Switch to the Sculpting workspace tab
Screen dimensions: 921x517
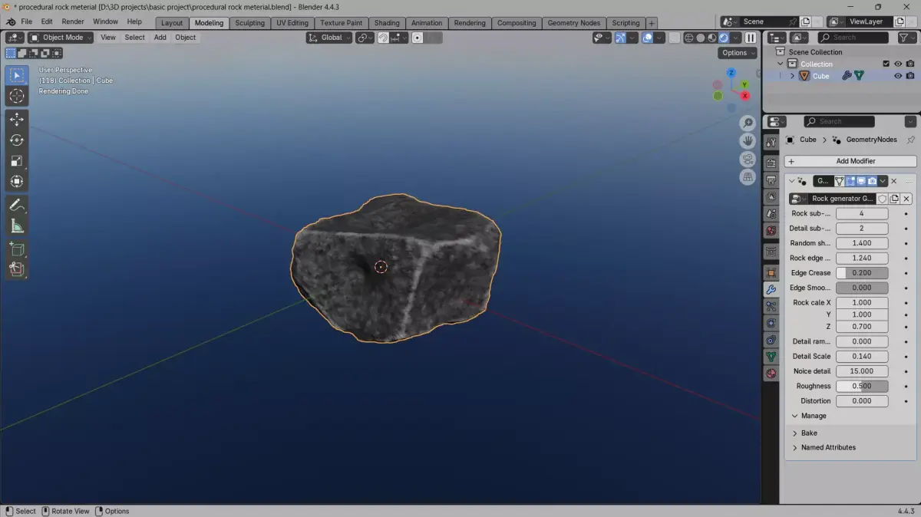coord(249,23)
